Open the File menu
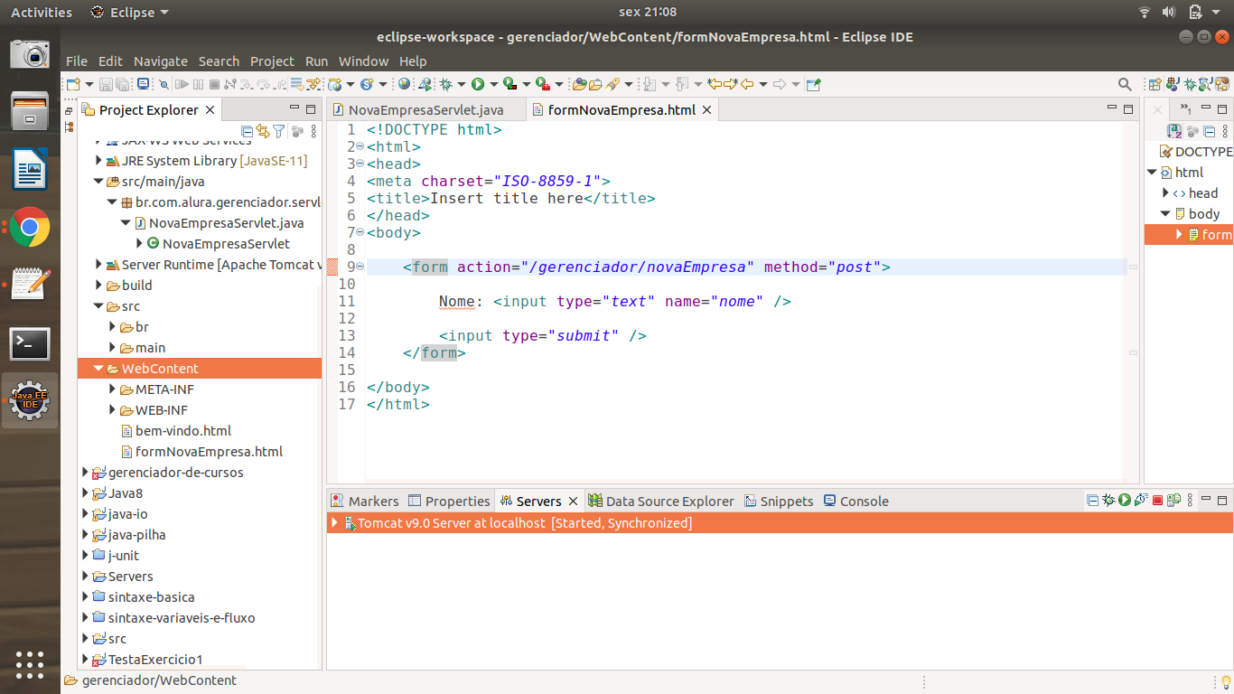The width and height of the screenshot is (1234, 694). pyautogui.click(x=77, y=61)
